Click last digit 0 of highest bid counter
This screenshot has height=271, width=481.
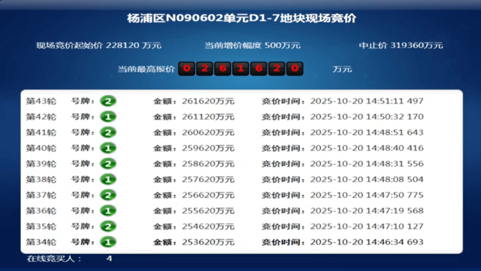(295, 69)
